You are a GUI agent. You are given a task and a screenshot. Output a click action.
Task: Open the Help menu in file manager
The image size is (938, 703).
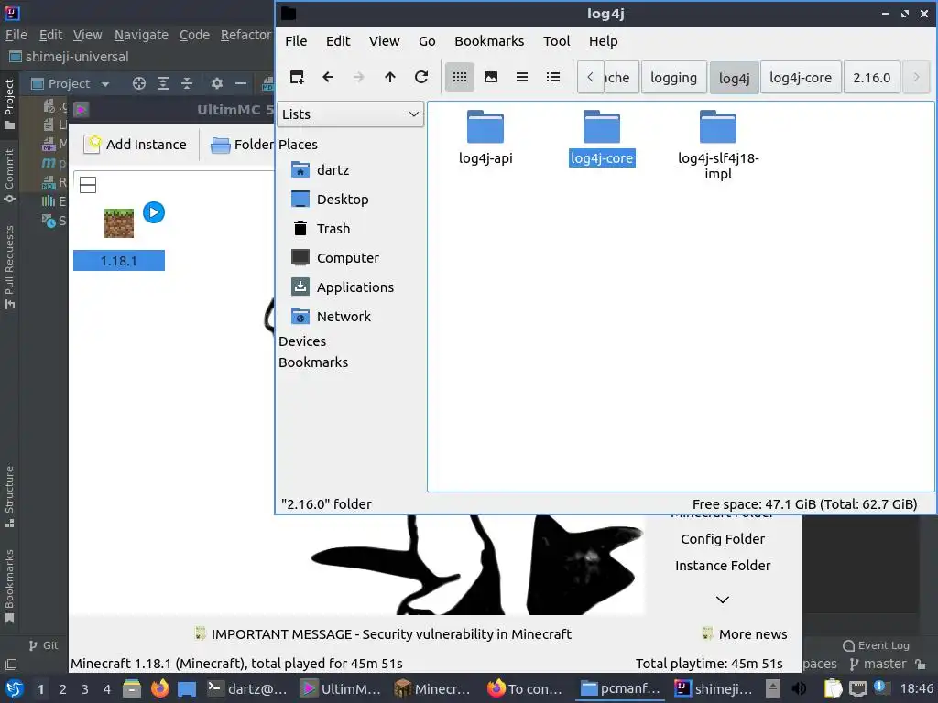(x=603, y=41)
